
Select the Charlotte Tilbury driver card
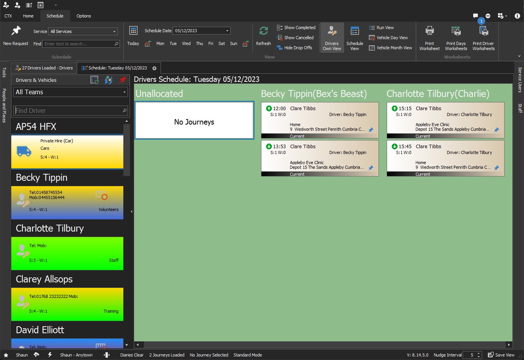click(x=67, y=253)
